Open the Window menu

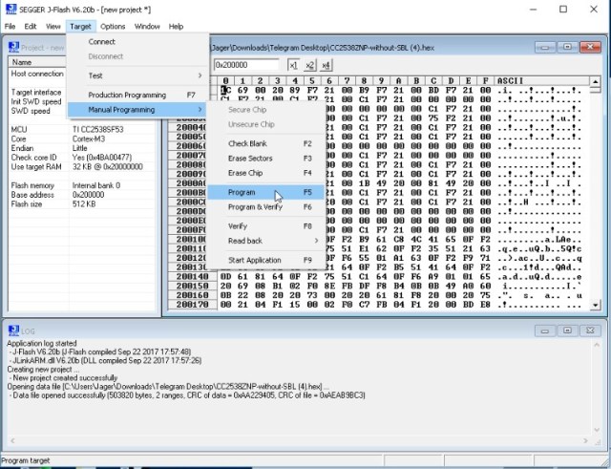(147, 27)
